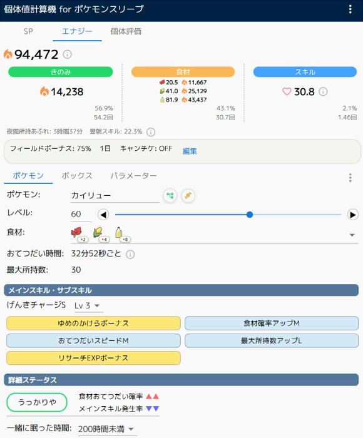Click the 32分52秒ごと helping time value

(96, 253)
